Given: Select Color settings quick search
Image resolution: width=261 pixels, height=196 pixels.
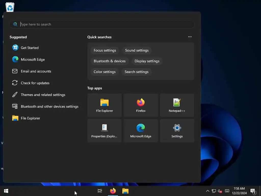Looking at the screenshot, I should click(x=105, y=72).
